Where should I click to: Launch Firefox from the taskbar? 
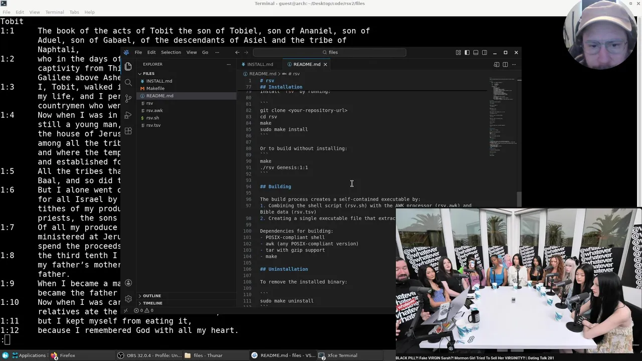point(63,355)
